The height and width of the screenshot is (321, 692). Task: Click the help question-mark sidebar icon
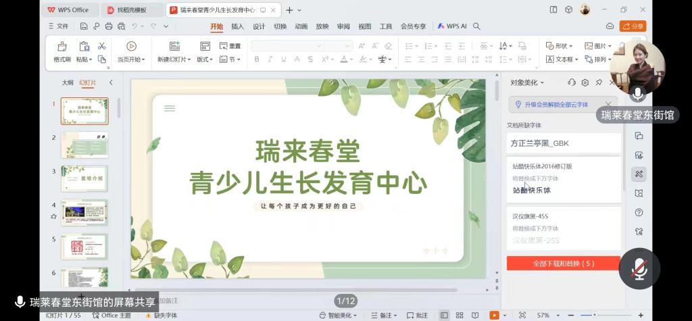(x=639, y=212)
